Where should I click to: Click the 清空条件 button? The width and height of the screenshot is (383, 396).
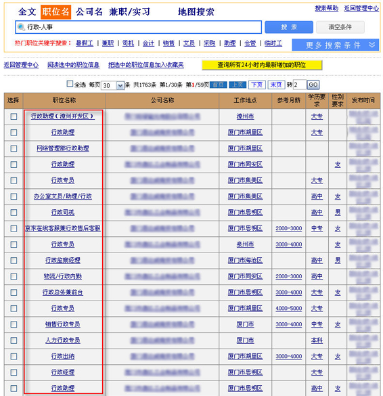tap(340, 27)
